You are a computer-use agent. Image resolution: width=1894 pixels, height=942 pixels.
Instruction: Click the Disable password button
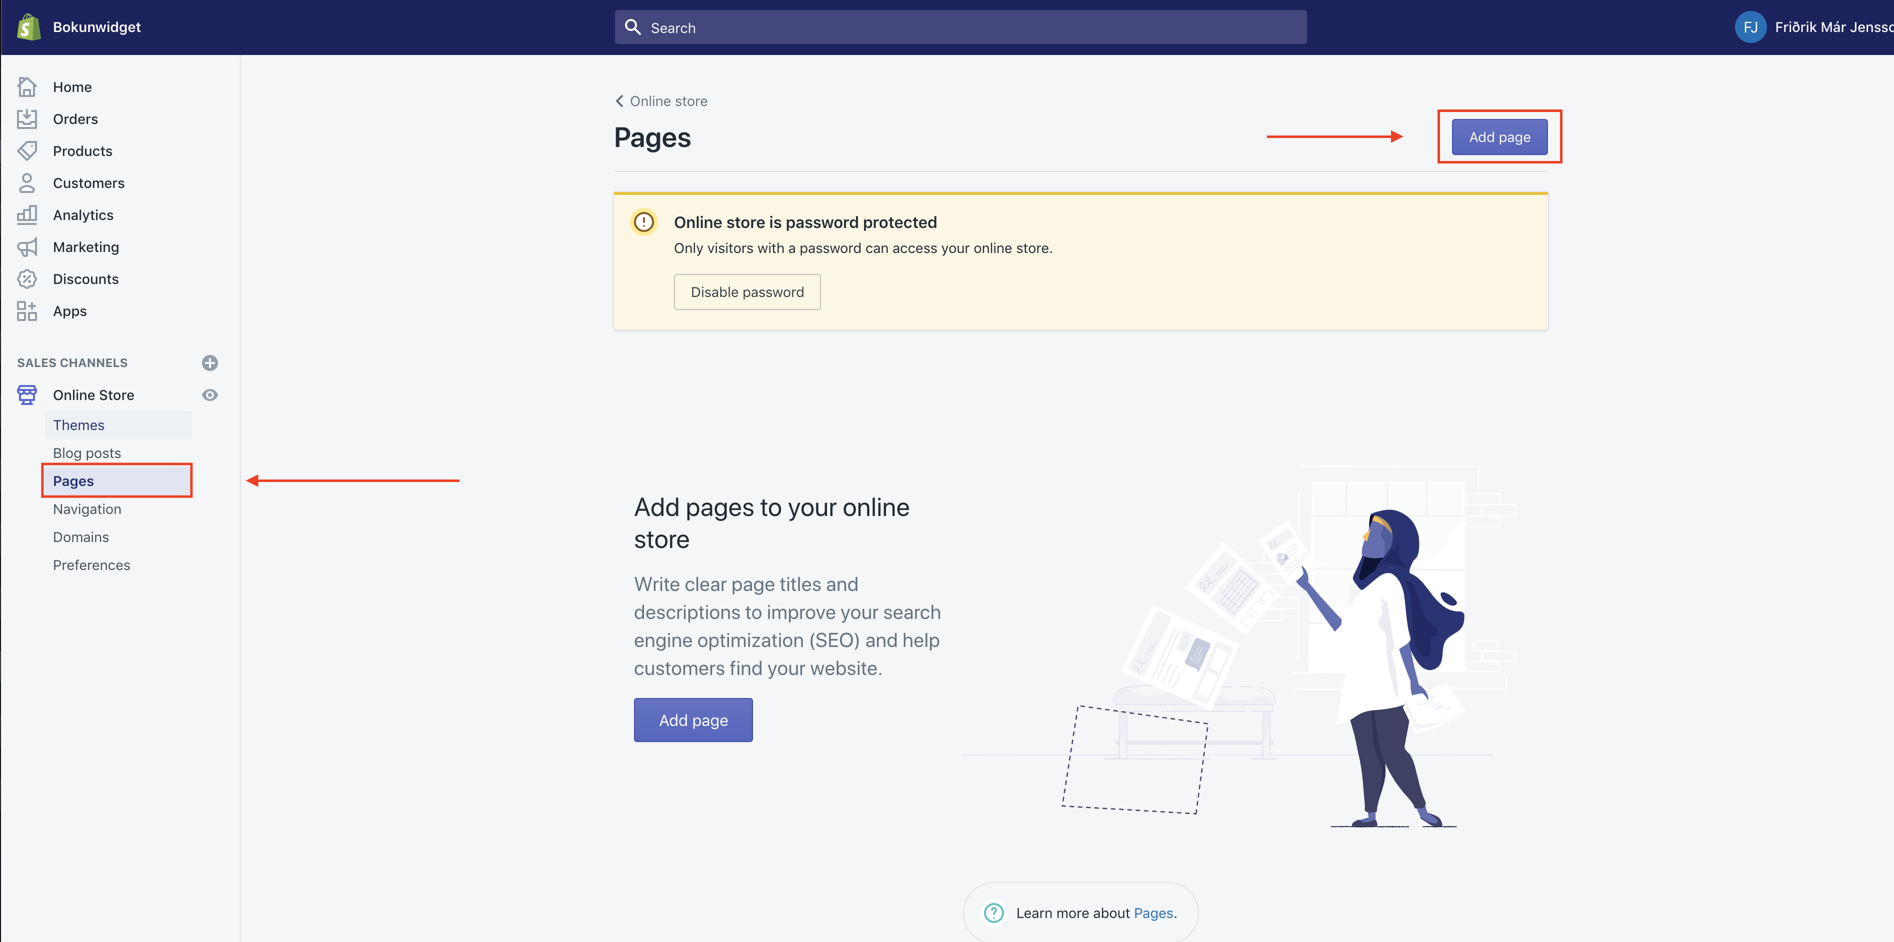pyautogui.click(x=747, y=292)
